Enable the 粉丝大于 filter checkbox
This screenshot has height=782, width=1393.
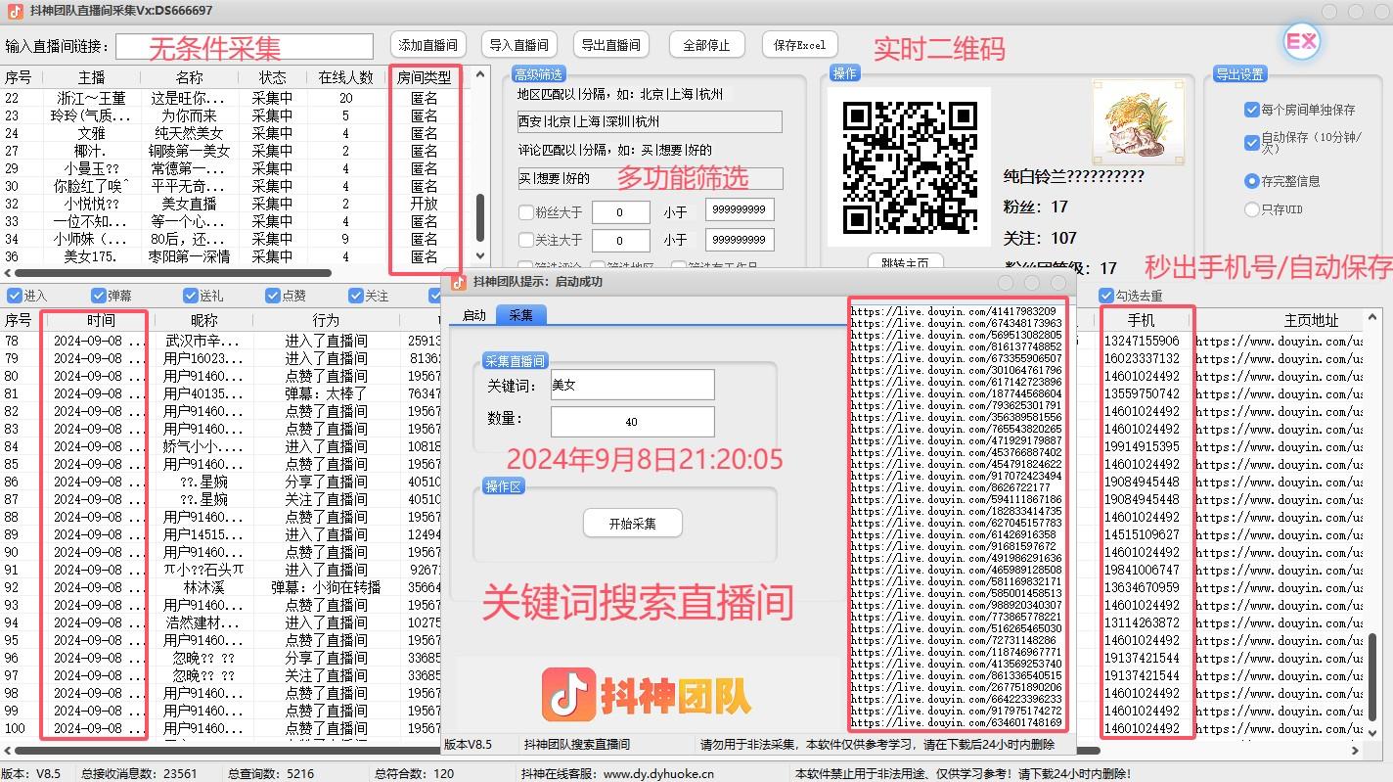[526, 210]
